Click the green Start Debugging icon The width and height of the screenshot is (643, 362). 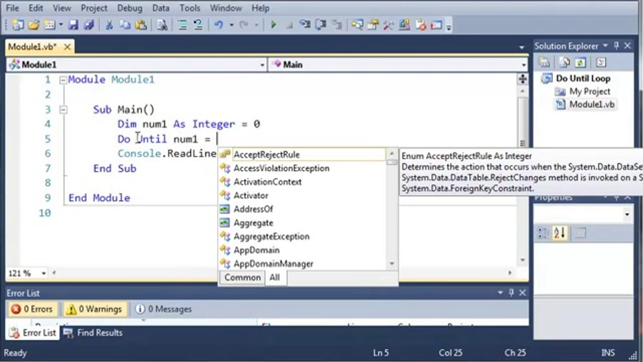273,25
